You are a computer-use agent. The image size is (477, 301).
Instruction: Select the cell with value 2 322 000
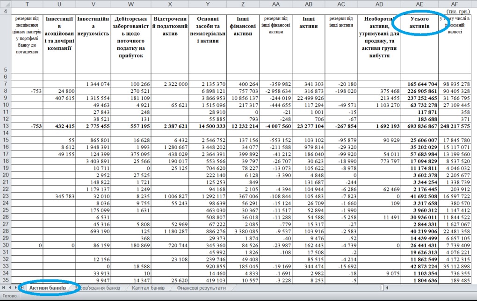(x=170, y=84)
